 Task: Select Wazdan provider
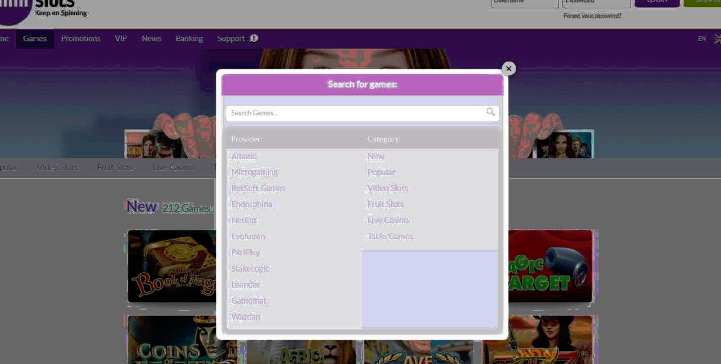point(246,317)
